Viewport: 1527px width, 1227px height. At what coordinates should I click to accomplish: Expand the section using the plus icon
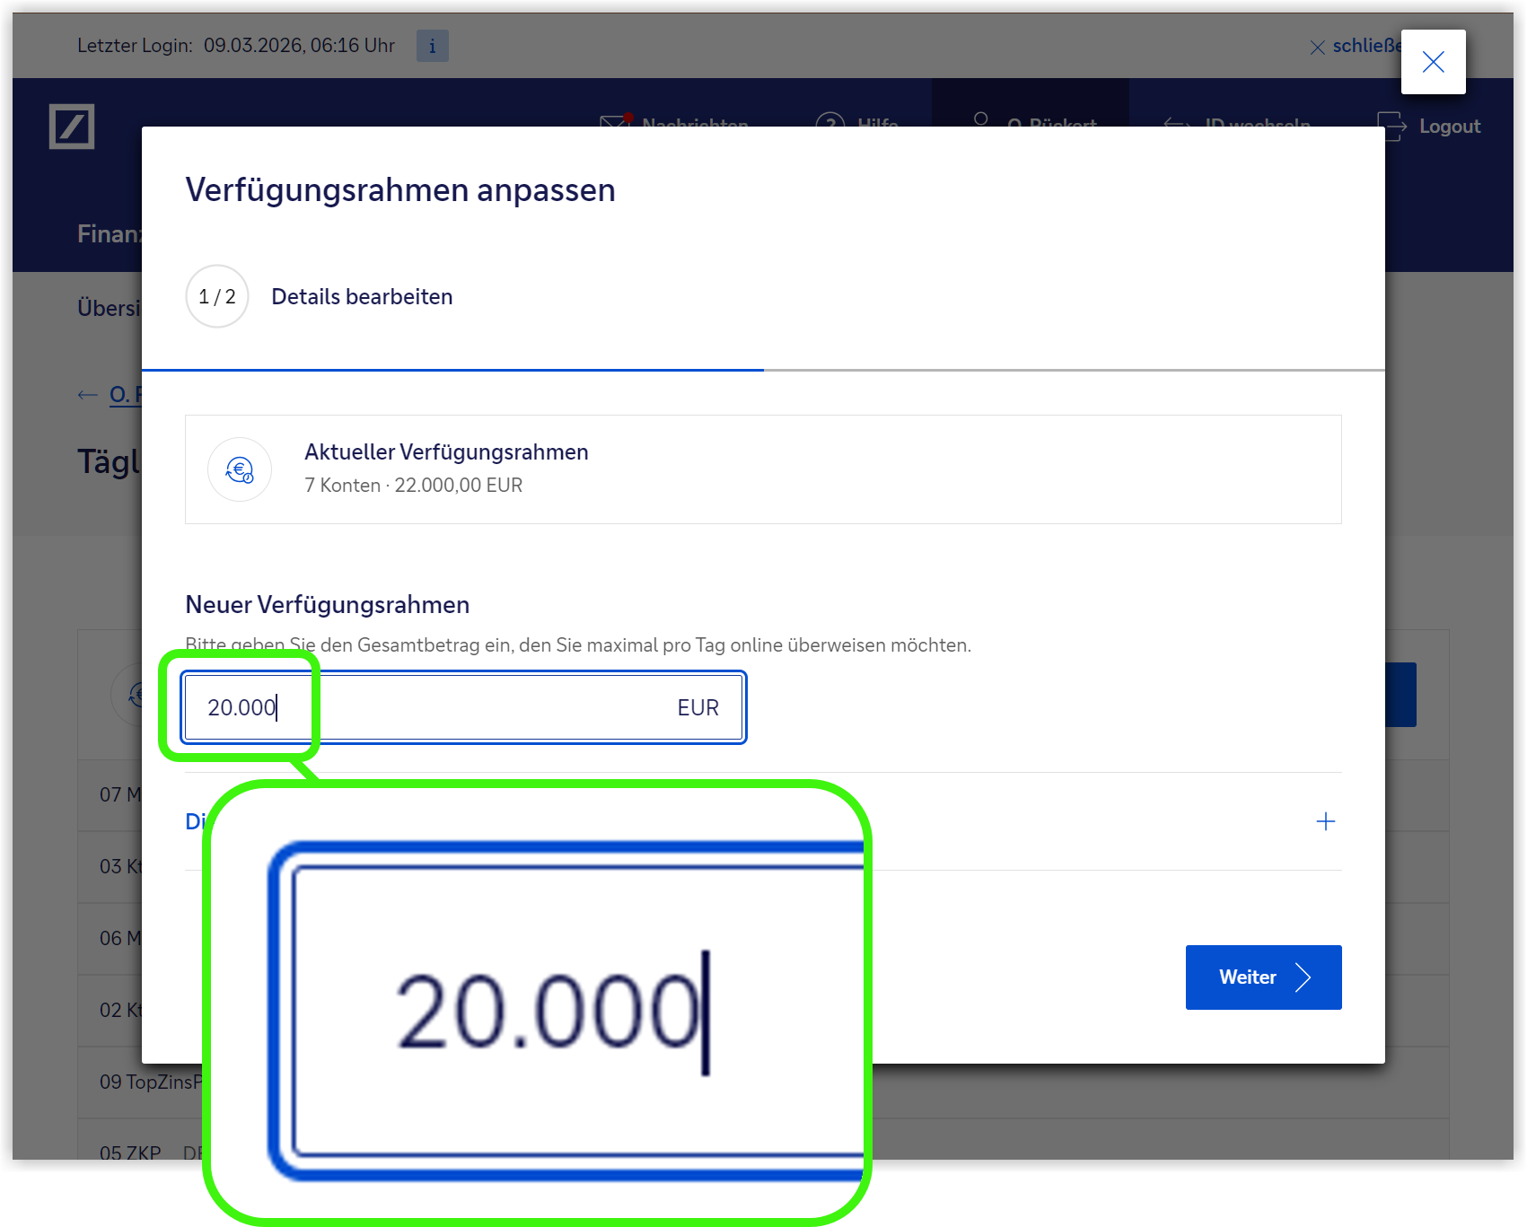(1325, 821)
